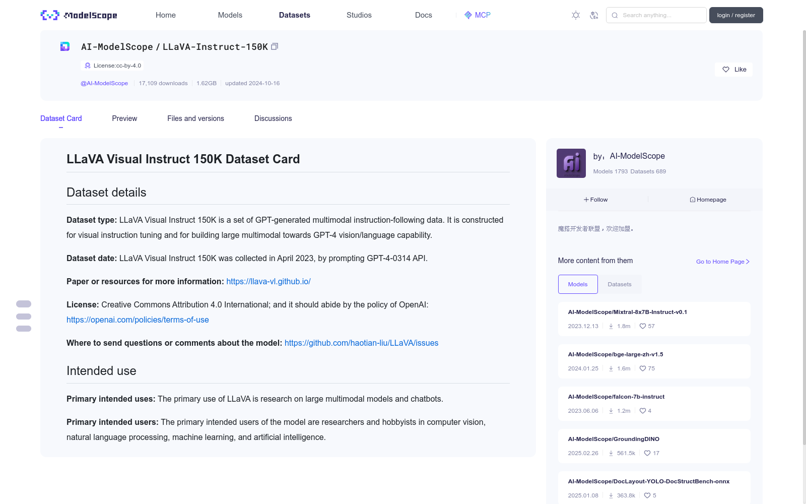Click the dataset avatar icon beside the title
Viewport: 806px width, 504px height.
pyautogui.click(x=65, y=46)
